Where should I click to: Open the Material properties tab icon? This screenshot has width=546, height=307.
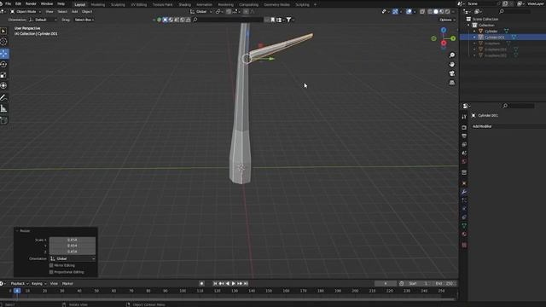point(464,235)
